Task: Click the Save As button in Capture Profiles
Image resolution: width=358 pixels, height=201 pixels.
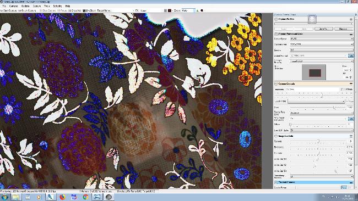Action: (x=323, y=29)
